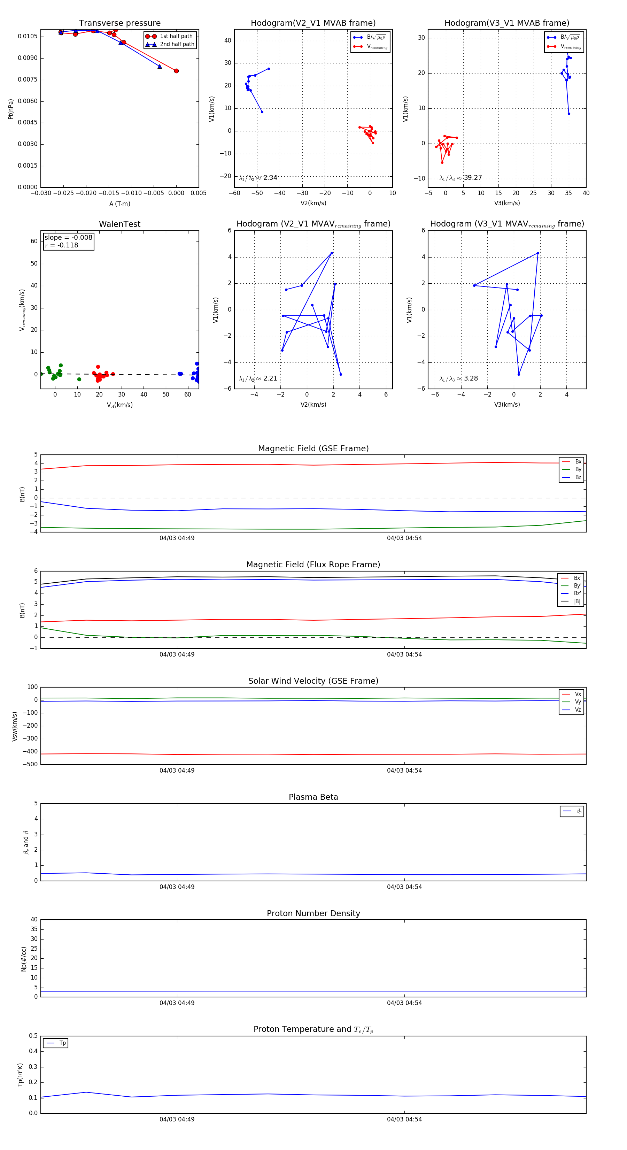Click the 'Proton Temperature and Te/Tp' title
This screenshot has height=1150, width=627.
313,1029
